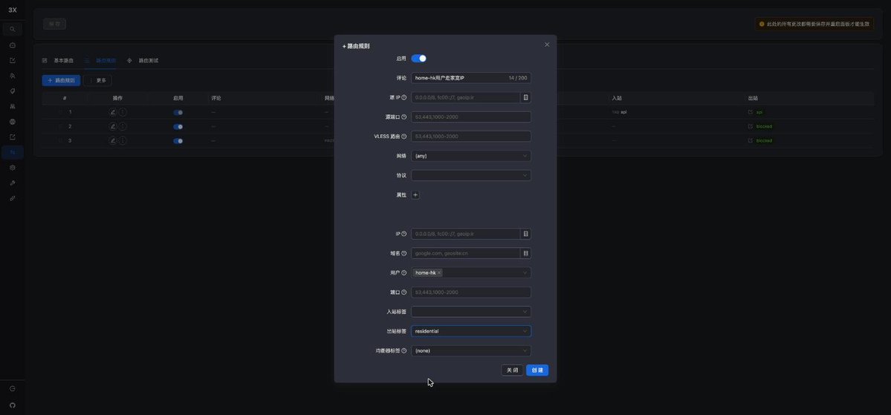891x415 pixels.
Task: Open more actions for rule 1
Action: pos(123,112)
